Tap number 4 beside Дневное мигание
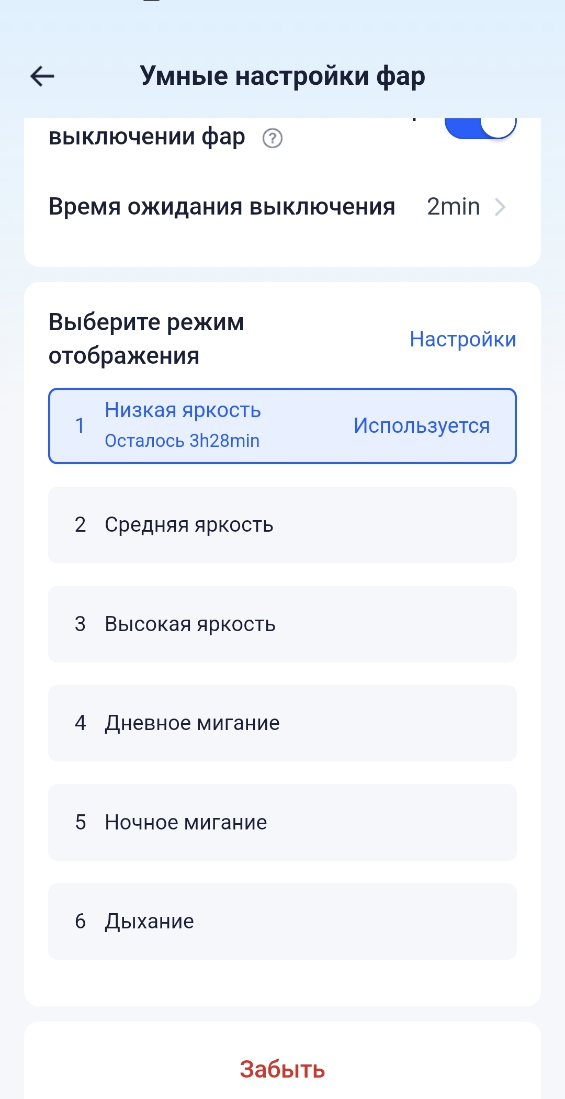 (x=80, y=723)
